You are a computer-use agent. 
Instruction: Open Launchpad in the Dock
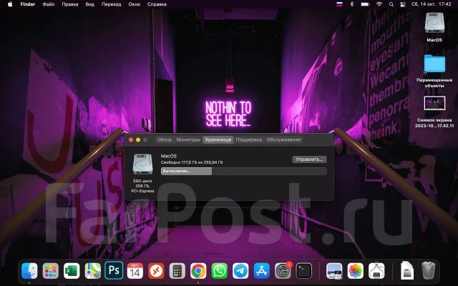click(51, 271)
